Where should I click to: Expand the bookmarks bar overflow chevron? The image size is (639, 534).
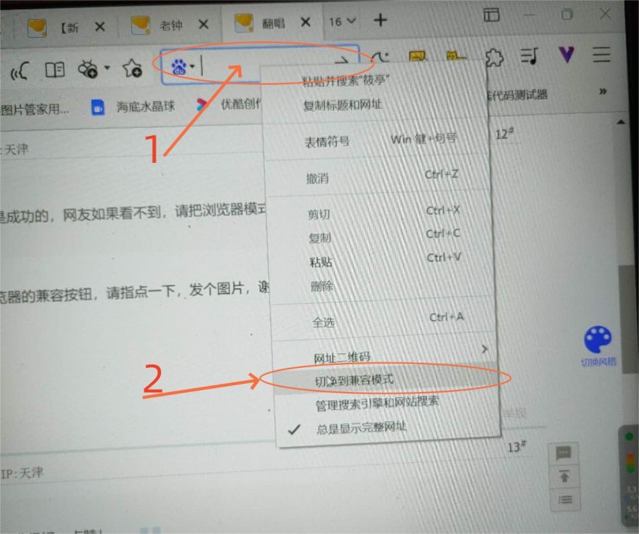[x=602, y=92]
